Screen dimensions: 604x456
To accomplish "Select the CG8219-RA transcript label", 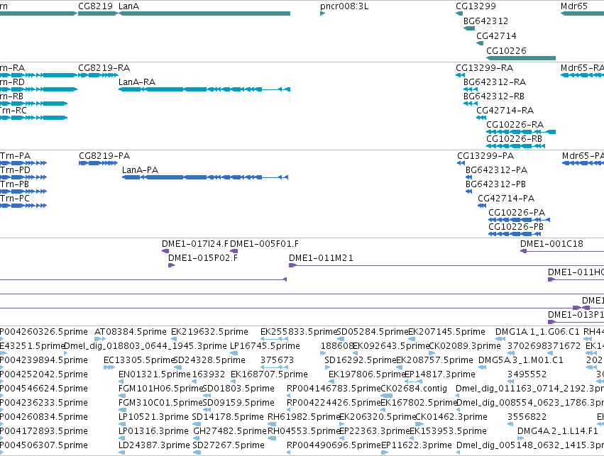I will 104,68.
